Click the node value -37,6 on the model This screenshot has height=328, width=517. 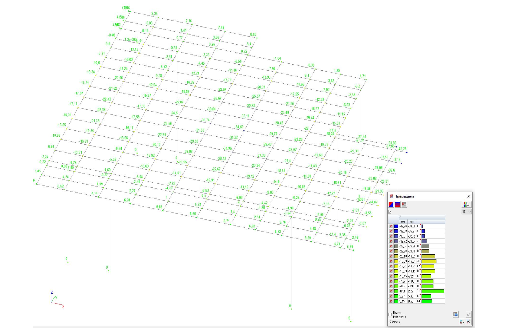397,160
